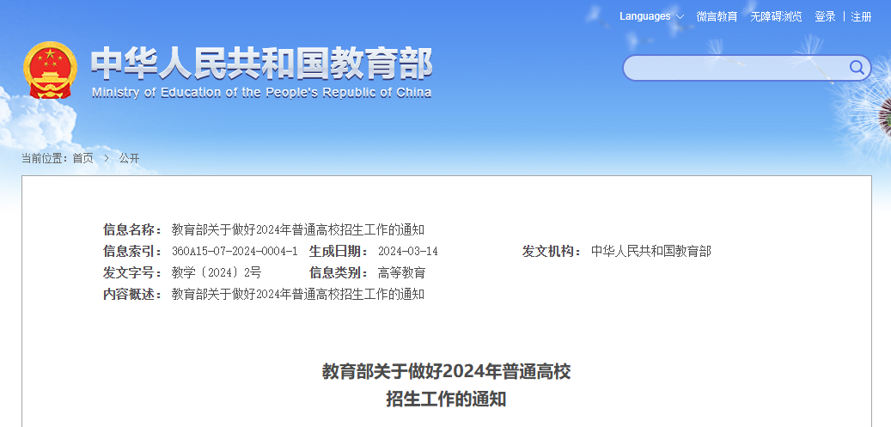
Task: Click the English Ministry of Education subtitle
Action: tap(261, 93)
